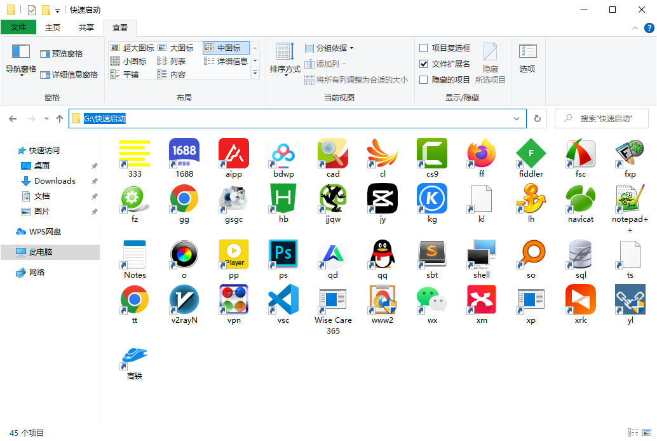Select the VS Code shortcut labeled vsc

(283, 301)
